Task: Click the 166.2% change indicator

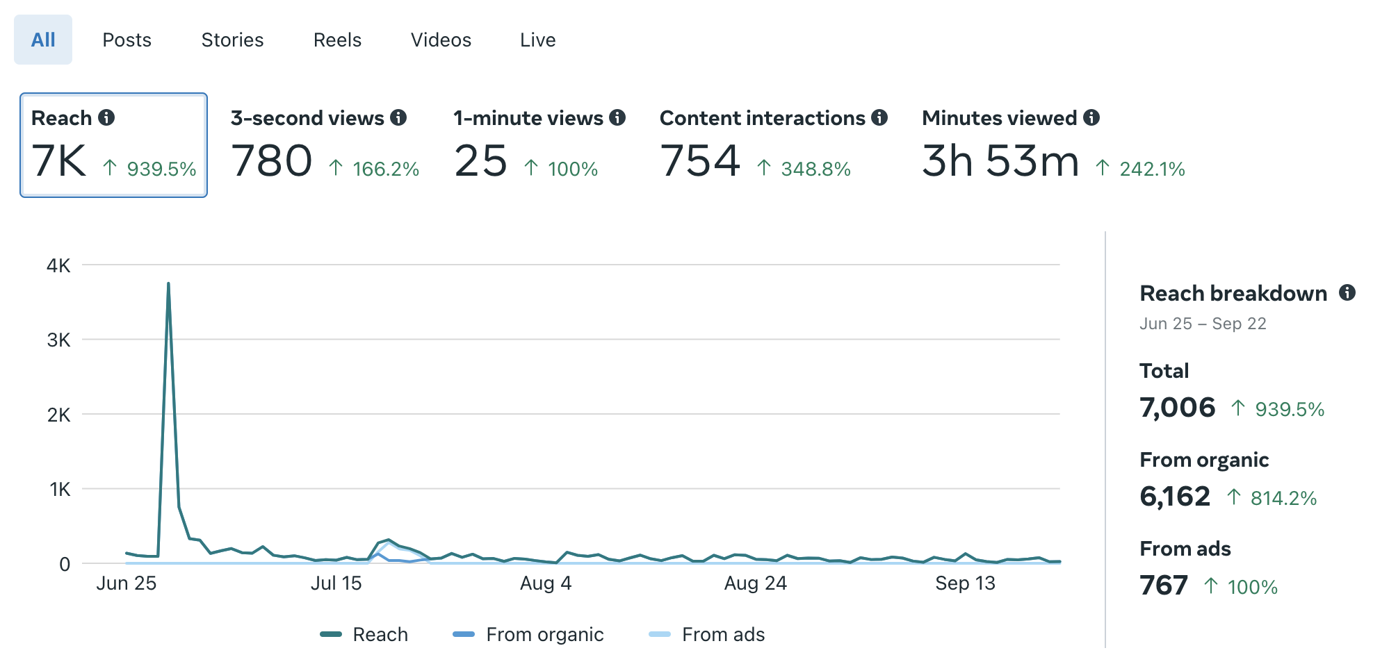Action: point(374,169)
